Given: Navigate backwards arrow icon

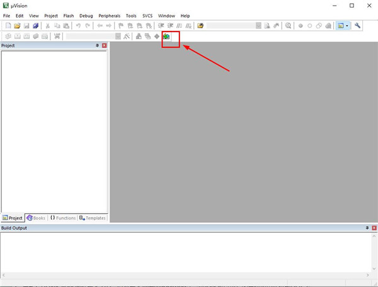Looking at the screenshot, I should (x=100, y=26).
